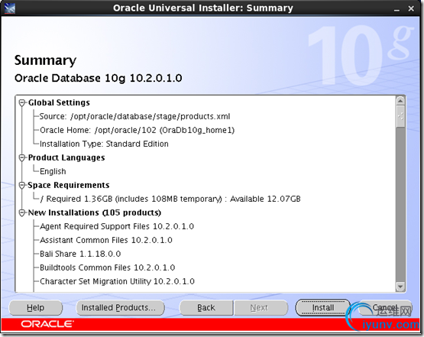
Task: Click the Space Requirements heading
Action: pos(69,185)
